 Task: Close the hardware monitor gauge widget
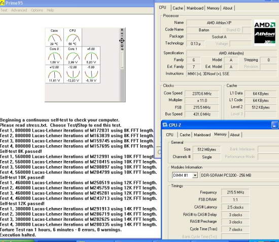122,30
